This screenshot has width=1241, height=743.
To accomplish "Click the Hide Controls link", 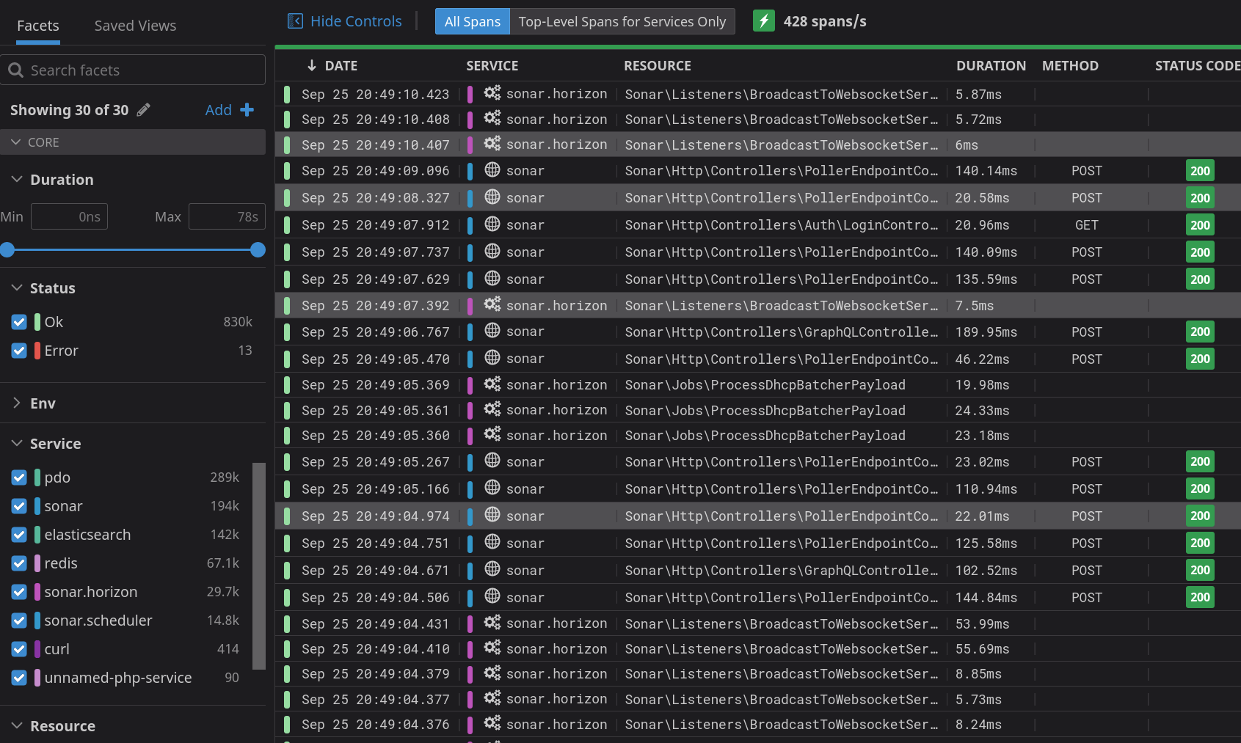I will click(356, 21).
